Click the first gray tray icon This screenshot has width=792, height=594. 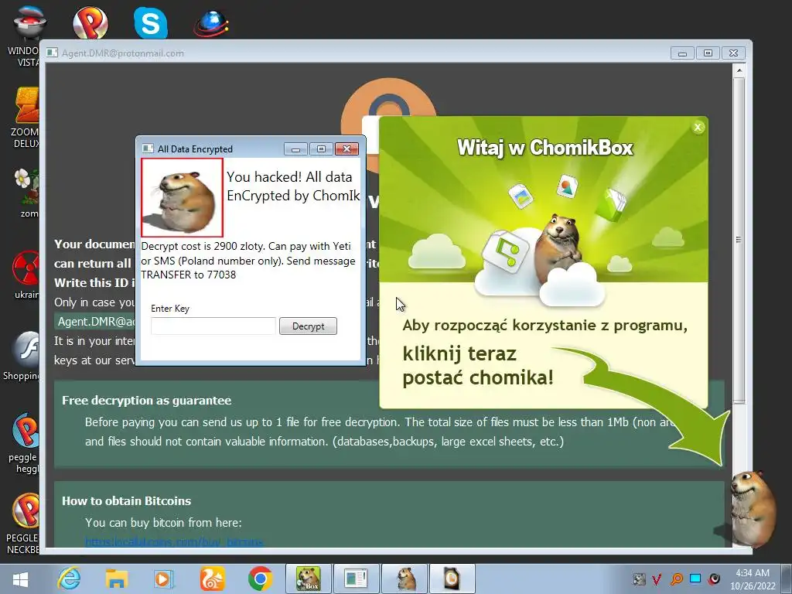(639, 579)
